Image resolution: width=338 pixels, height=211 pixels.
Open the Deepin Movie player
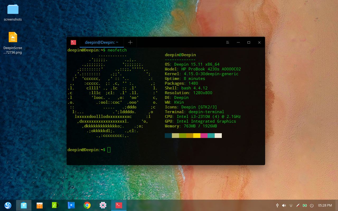point(71,205)
